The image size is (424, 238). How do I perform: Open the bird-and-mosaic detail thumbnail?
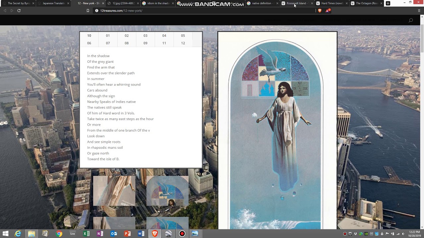pyautogui.click(x=167, y=191)
